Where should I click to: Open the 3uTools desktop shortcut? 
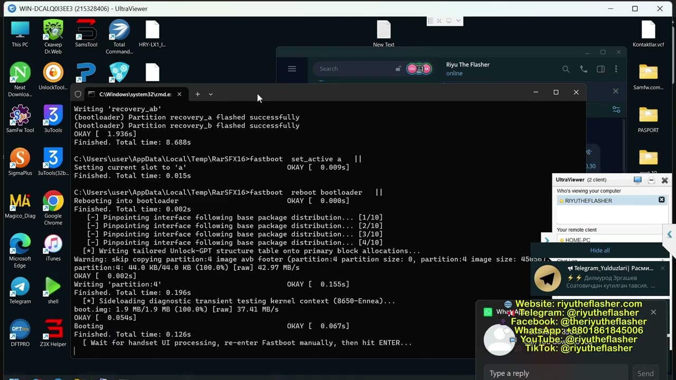(53, 119)
